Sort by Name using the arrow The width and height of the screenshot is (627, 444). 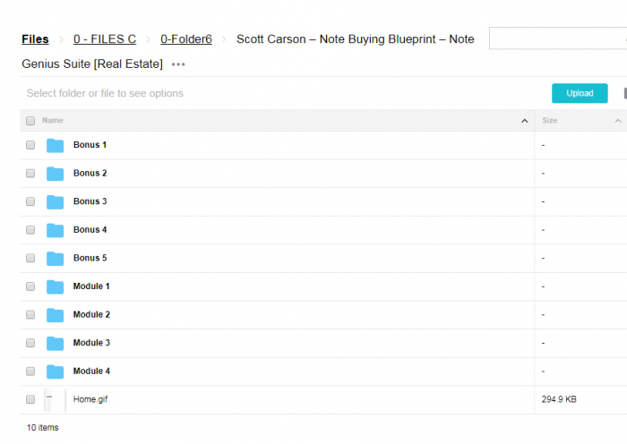525,121
